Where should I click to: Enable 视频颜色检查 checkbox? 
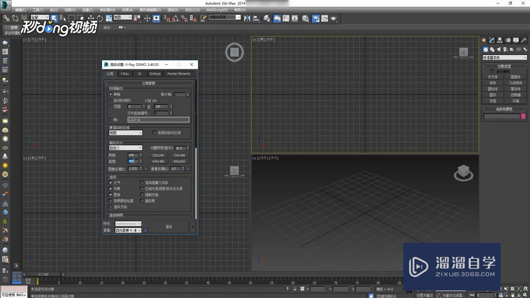click(x=111, y=201)
